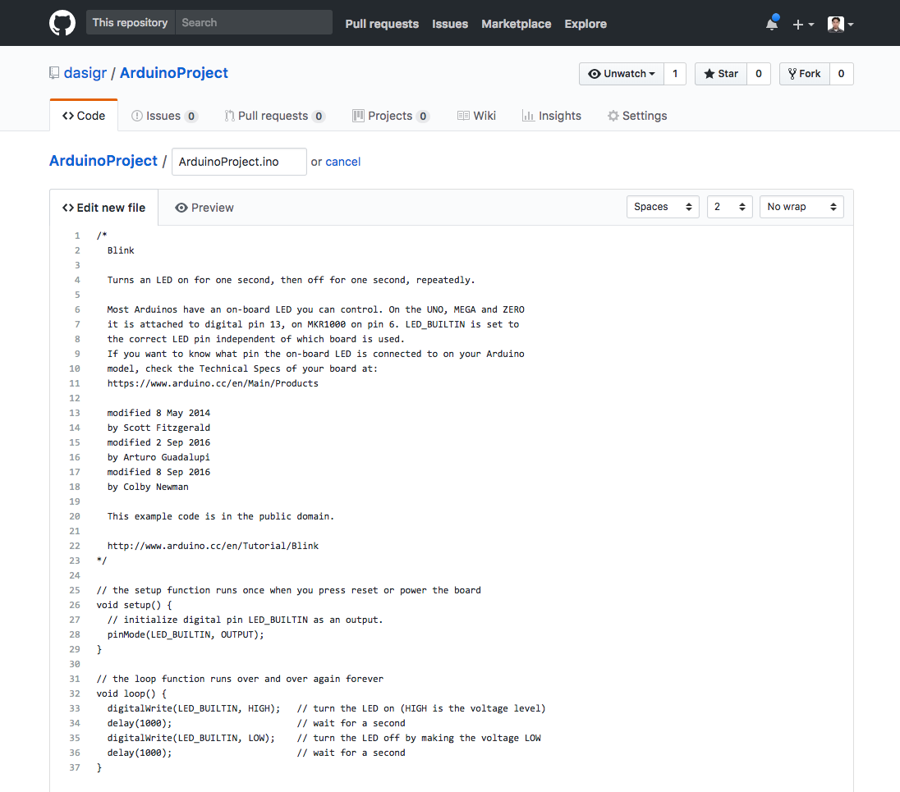
Task: Open the Projects tab
Action: 390,116
